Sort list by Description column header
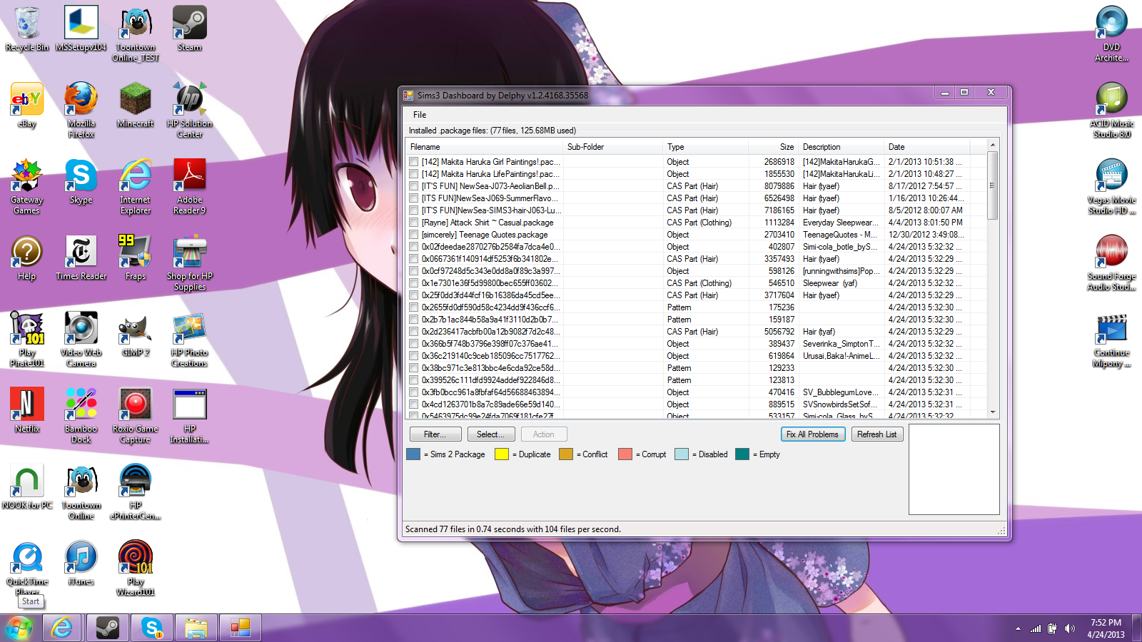 pyautogui.click(x=842, y=147)
